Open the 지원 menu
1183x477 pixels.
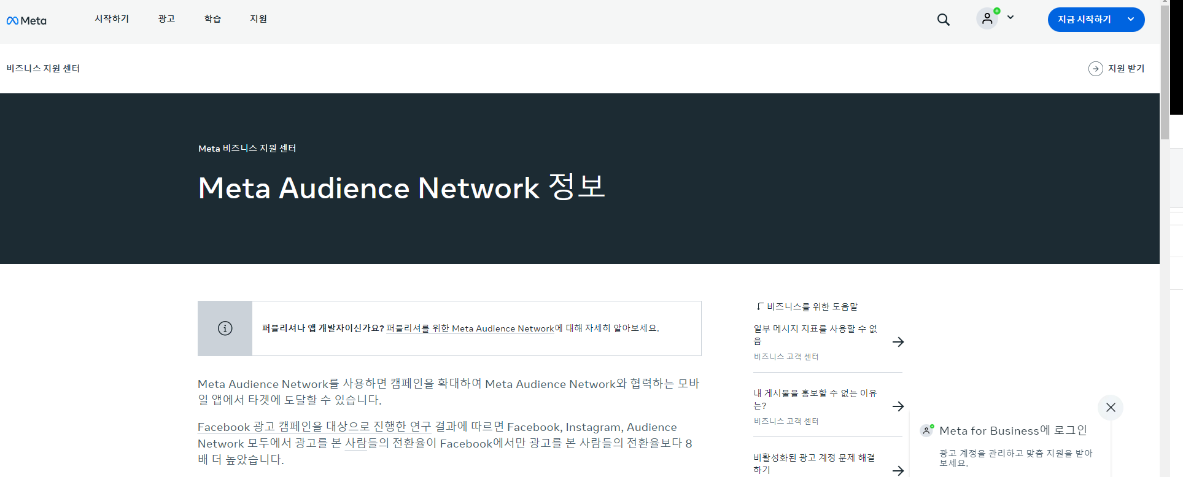tap(258, 19)
